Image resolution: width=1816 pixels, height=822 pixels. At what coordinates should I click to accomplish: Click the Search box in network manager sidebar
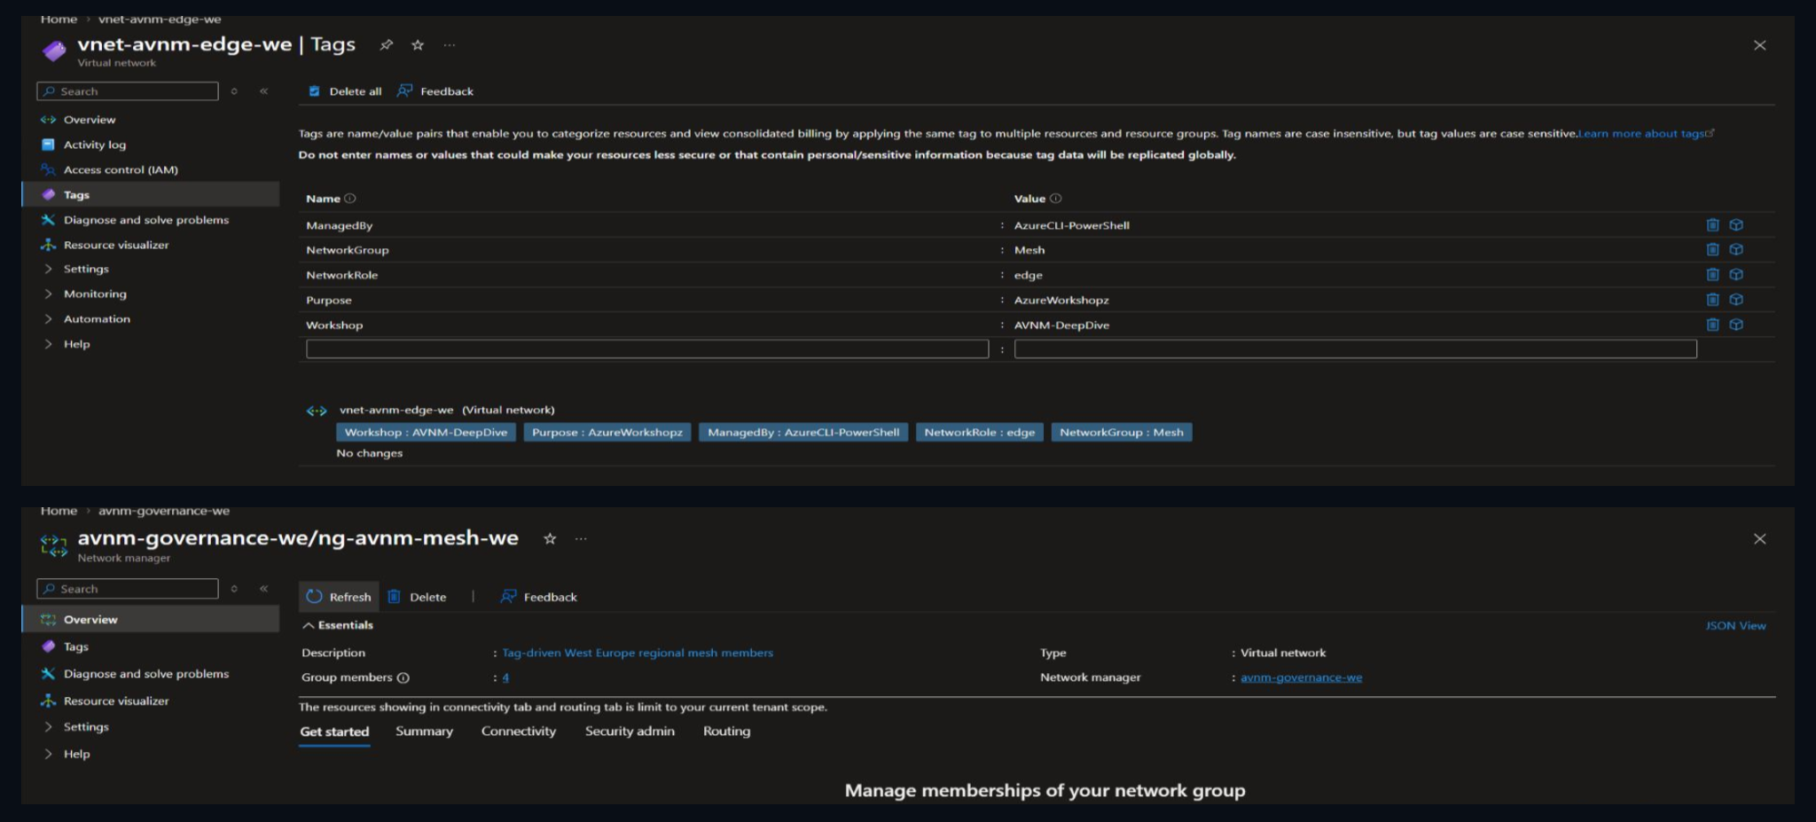pyautogui.click(x=128, y=589)
